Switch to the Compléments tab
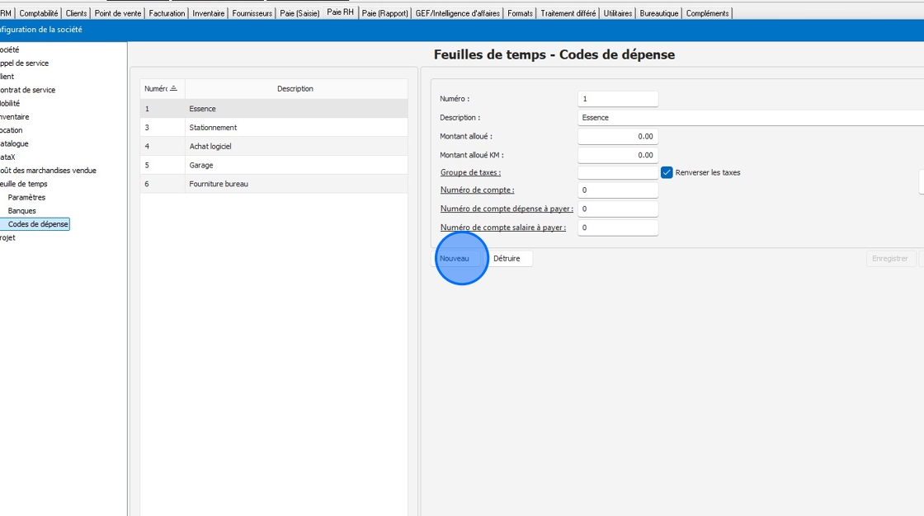 pos(707,13)
